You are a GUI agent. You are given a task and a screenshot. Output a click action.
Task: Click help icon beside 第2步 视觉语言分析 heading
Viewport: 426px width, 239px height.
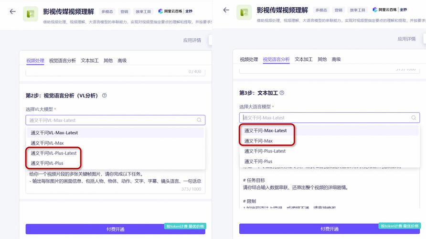104,96
